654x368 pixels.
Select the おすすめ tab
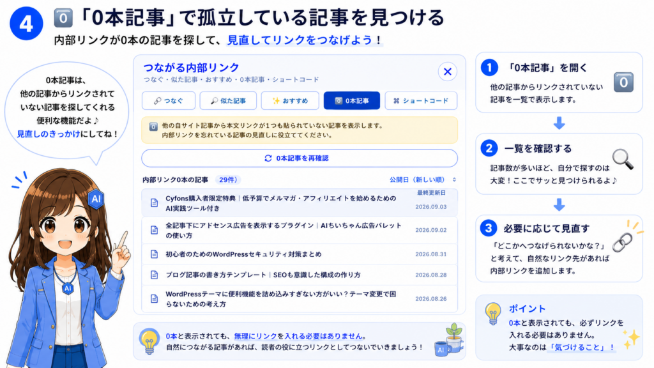(290, 100)
